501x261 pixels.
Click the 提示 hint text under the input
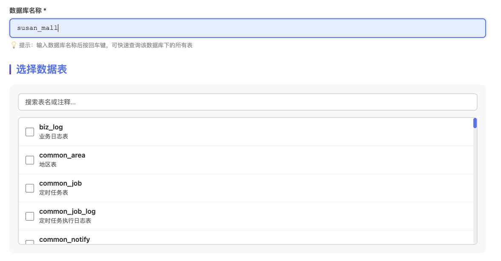click(x=106, y=45)
